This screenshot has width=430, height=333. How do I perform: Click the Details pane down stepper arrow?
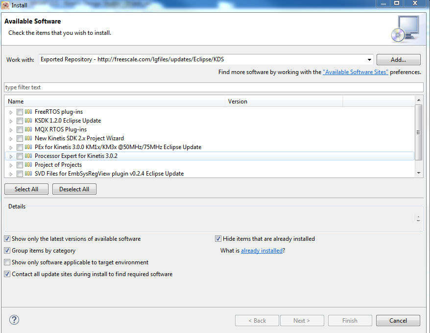[418, 220]
